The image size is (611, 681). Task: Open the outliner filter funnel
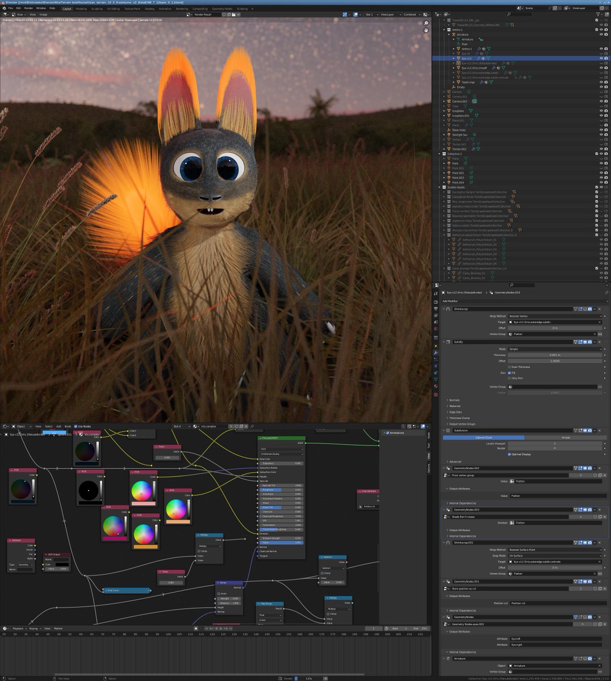click(599, 14)
